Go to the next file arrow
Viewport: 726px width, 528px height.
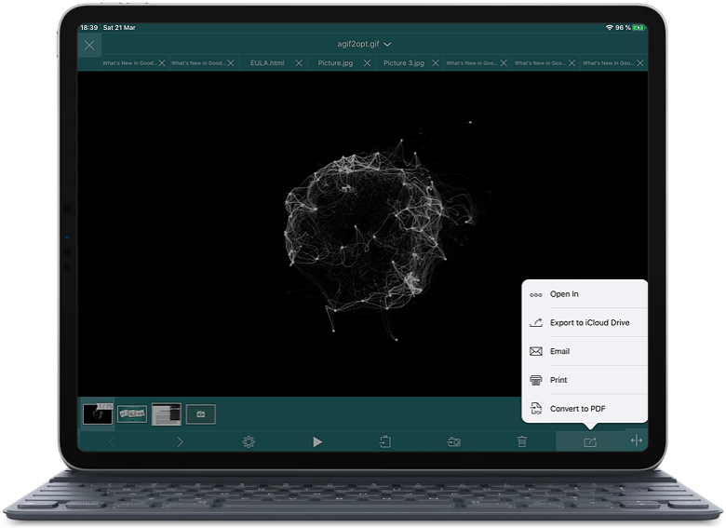[181, 442]
